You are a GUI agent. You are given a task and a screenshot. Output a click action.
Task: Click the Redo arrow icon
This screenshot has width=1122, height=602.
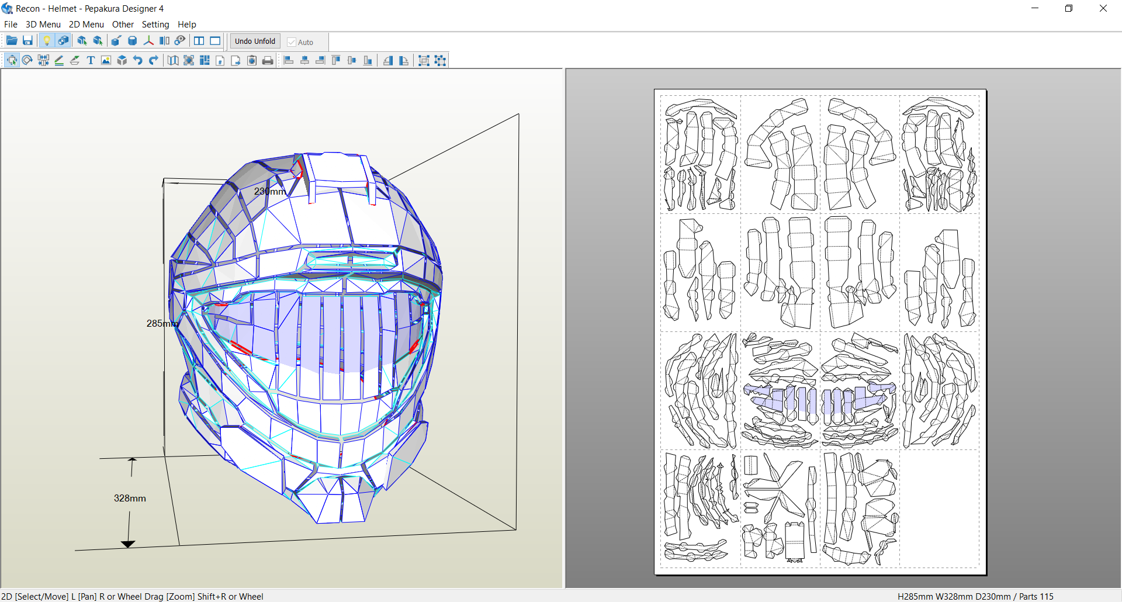coord(154,60)
